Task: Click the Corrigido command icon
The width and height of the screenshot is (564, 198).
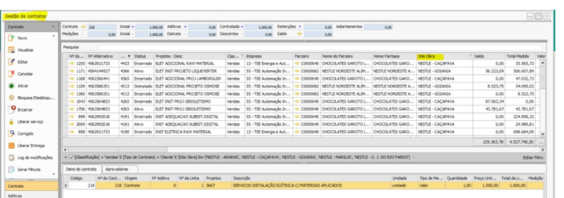Action: pyautogui.click(x=11, y=134)
